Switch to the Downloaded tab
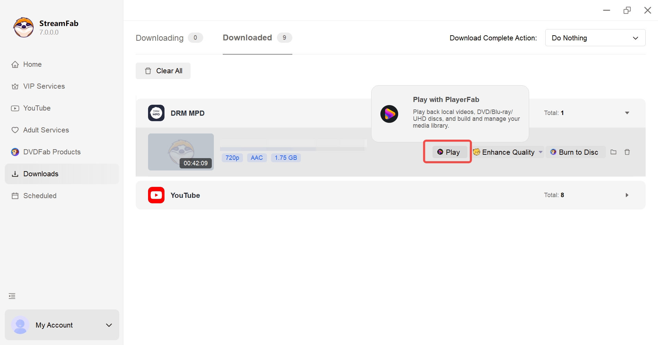The image size is (658, 345). tap(247, 38)
